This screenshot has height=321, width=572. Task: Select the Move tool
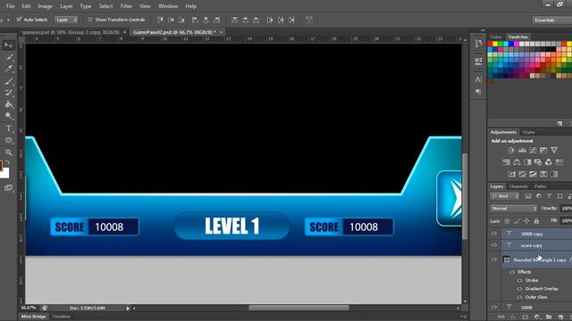pyautogui.click(x=8, y=45)
